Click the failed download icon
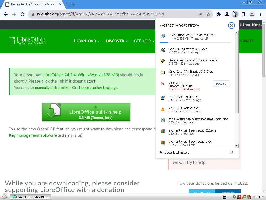The width and height of the screenshot is (266, 200). [x=163, y=84]
